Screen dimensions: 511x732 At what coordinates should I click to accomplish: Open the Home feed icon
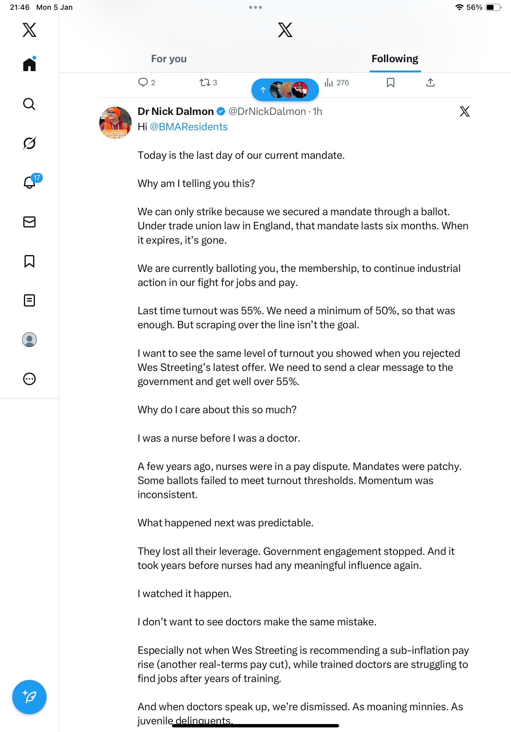coord(29,65)
